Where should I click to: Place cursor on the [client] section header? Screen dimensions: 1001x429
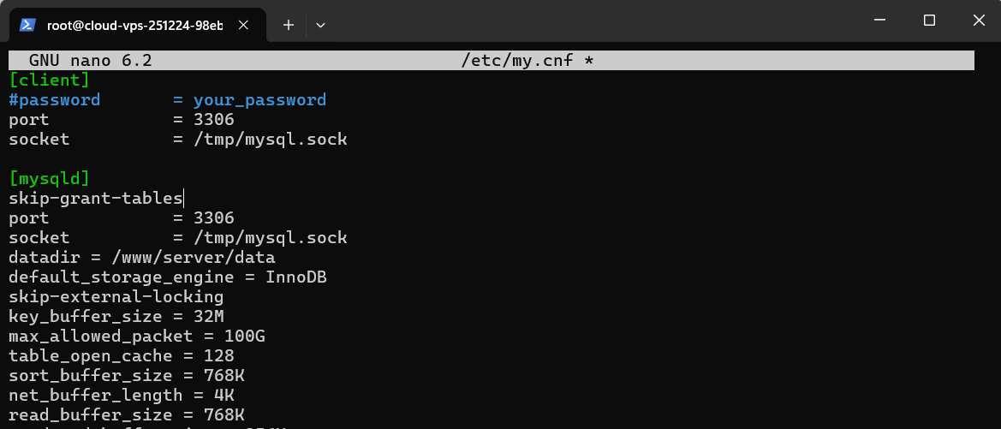coord(49,80)
